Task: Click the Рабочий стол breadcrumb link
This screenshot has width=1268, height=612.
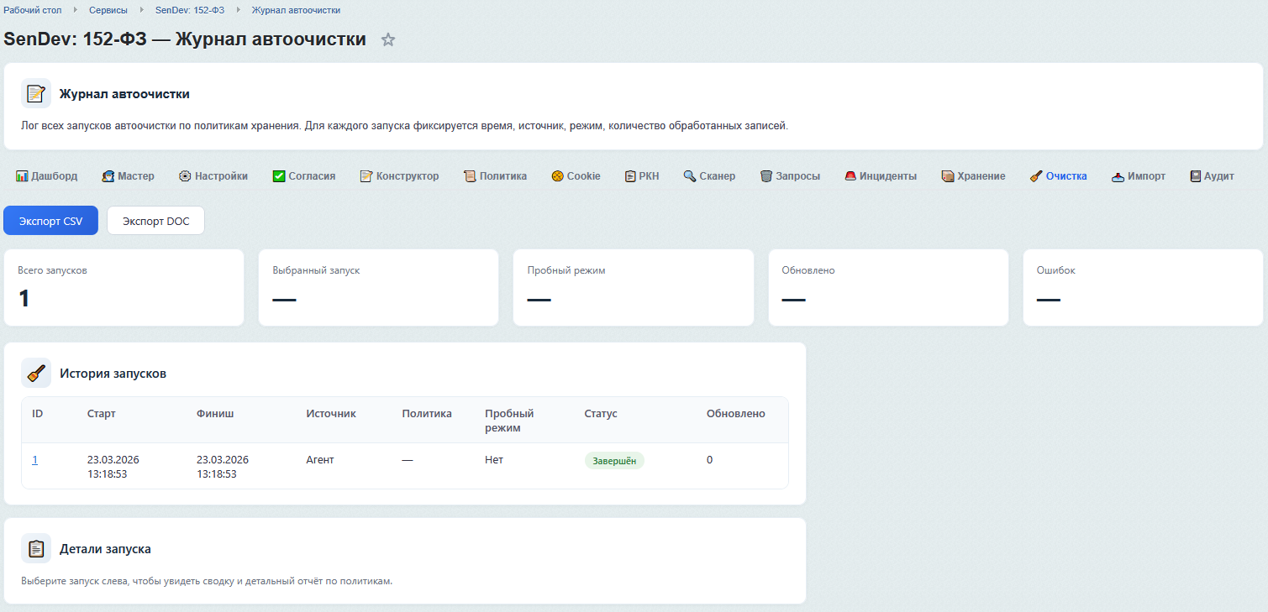Action: [x=33, y=10]
